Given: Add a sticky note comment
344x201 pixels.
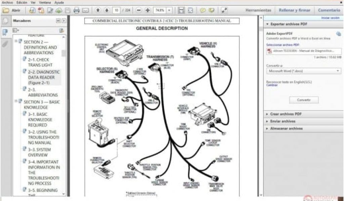Looking at the screenshot, I should tap(203, 10).
